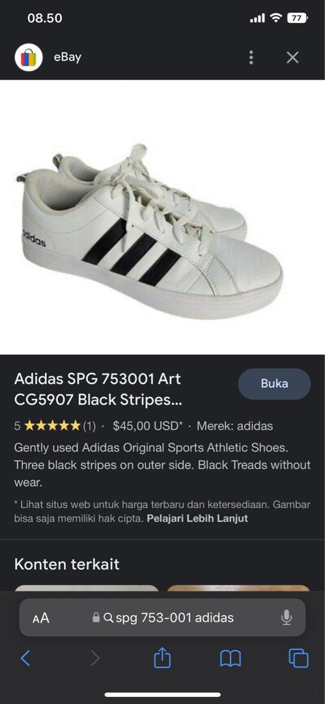Tap the microphone voice search icon
325x704 pixels.
click(x=287, y=618)
